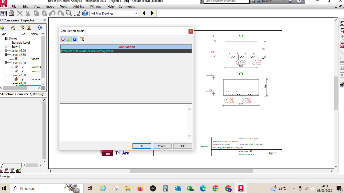Collapse the Stories tree node
Image resolution: width=344 pixels, height=193 pixels.
[2, 38]
